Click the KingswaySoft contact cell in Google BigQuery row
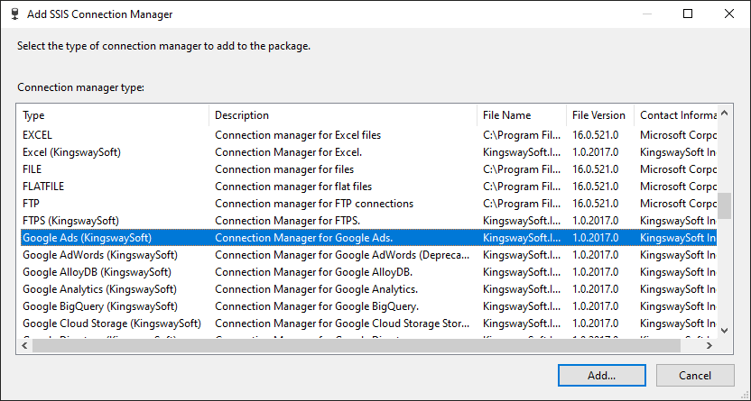 tap(678, 306)
